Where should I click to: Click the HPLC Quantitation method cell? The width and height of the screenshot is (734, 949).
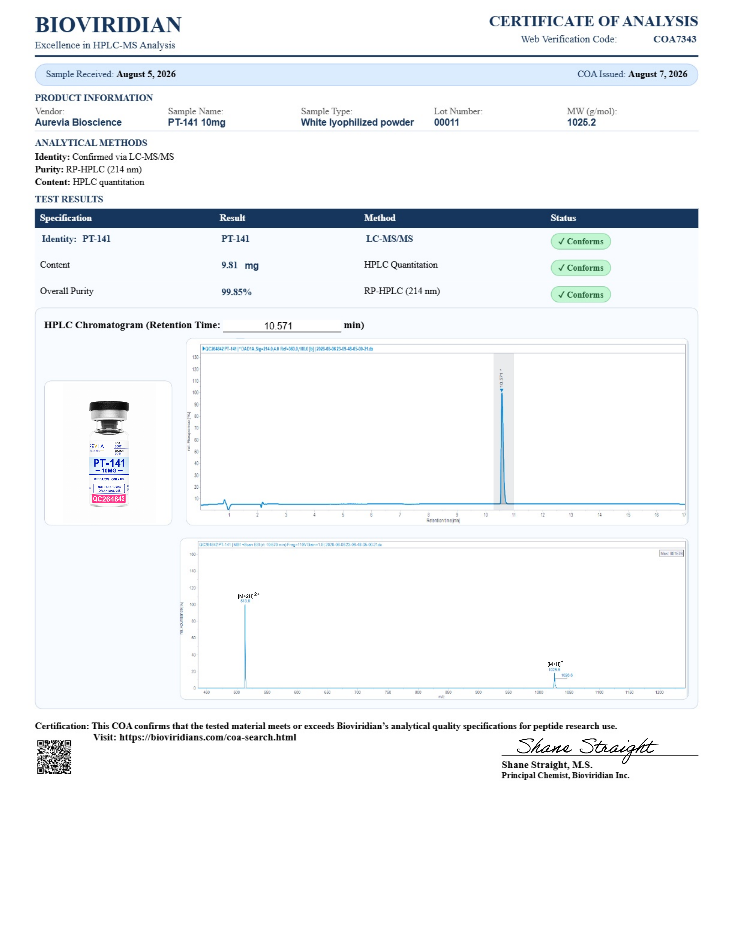click(x=400, y=265)
